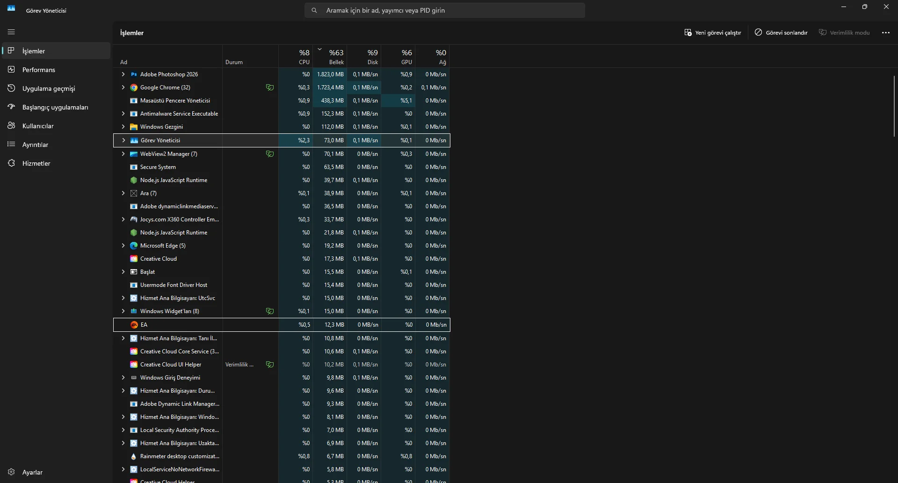Viewport: 898px width, 483px height.
Task: Click the EA process icon
Action: (134, 325)
